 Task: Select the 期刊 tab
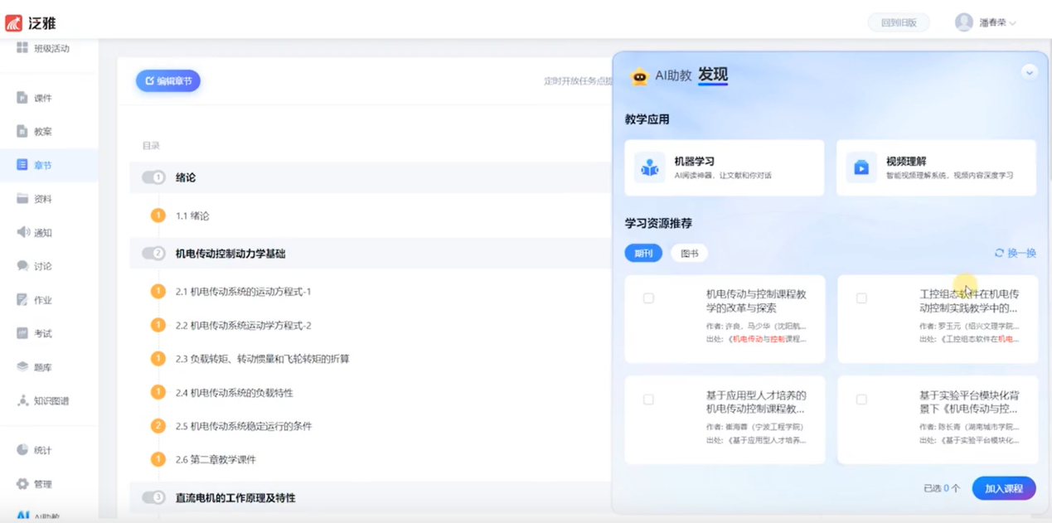643,254
